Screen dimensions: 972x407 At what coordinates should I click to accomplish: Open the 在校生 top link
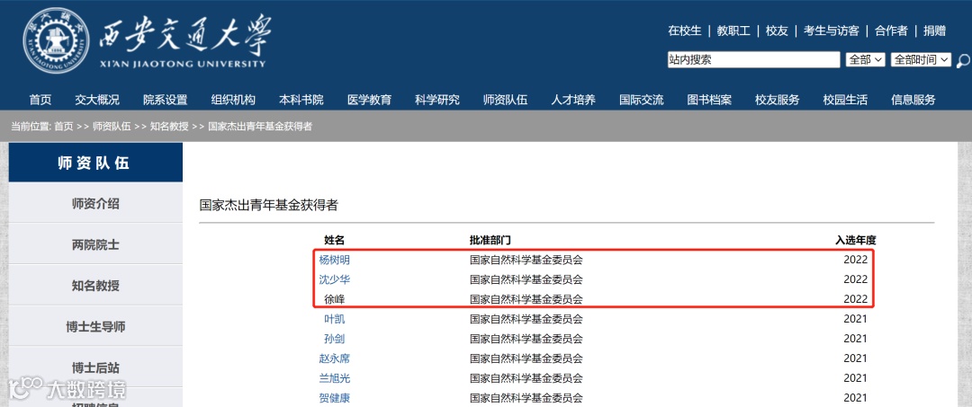[684, 31]
